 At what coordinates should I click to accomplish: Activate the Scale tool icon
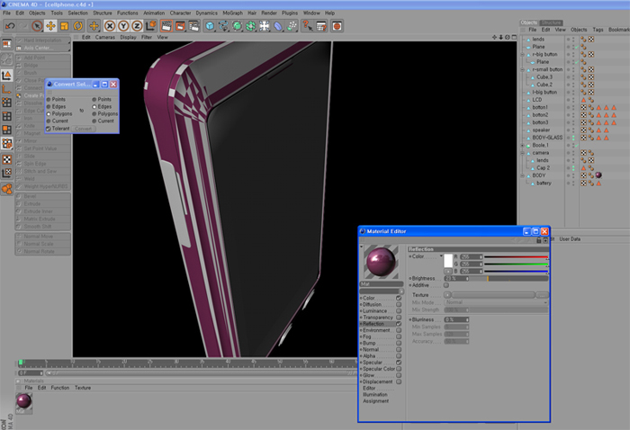pyautogui.click(x=64, y=26)
